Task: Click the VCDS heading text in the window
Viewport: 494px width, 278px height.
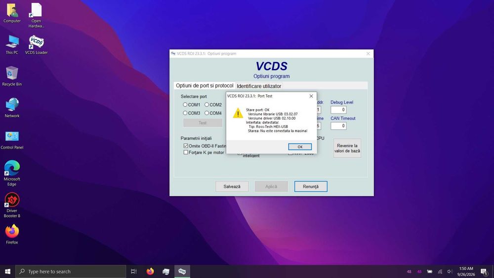Action: (x=271, y=66)
